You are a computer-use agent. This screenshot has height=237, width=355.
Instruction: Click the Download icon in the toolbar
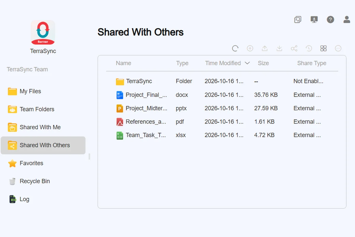click(279, 48)
